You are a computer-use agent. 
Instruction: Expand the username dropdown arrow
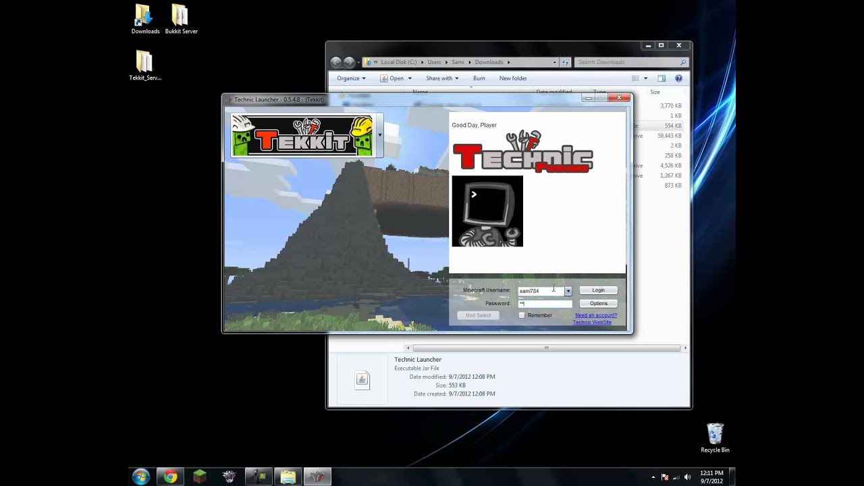click(568, 291)
